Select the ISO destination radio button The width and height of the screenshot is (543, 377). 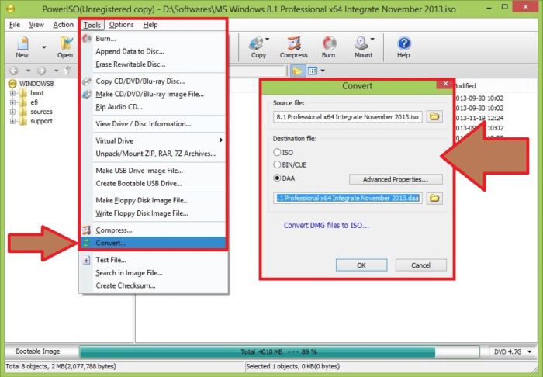click(x=277, y=152)
